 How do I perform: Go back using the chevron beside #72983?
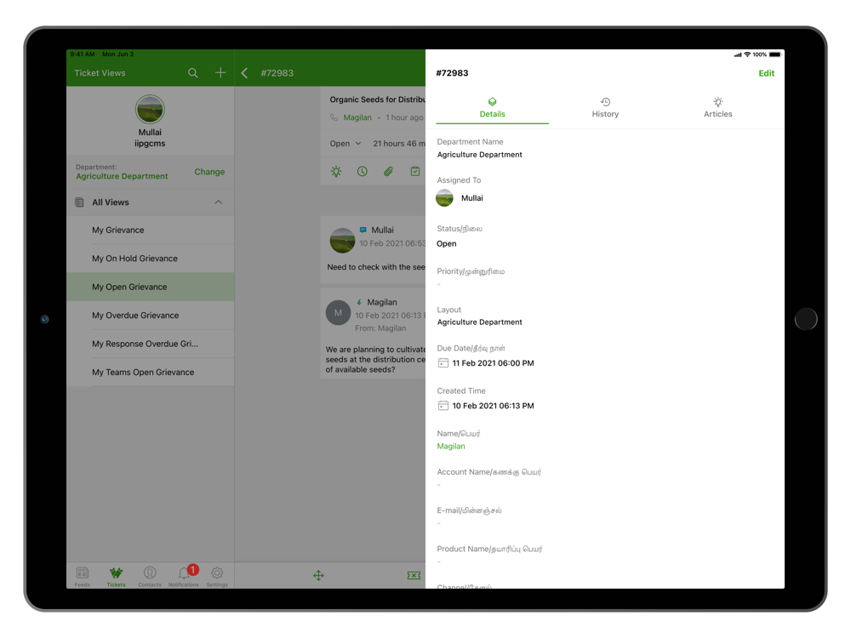(x=244, y=72)
